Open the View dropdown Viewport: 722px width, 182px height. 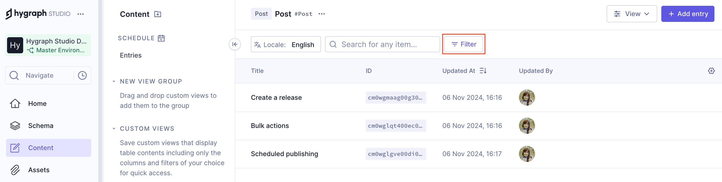[632, 14]
